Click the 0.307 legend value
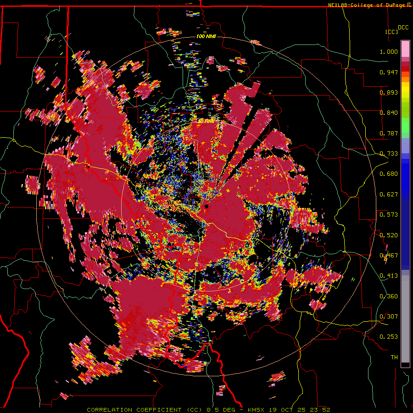The width and height of the screenshot is (413, 413). 389,317
